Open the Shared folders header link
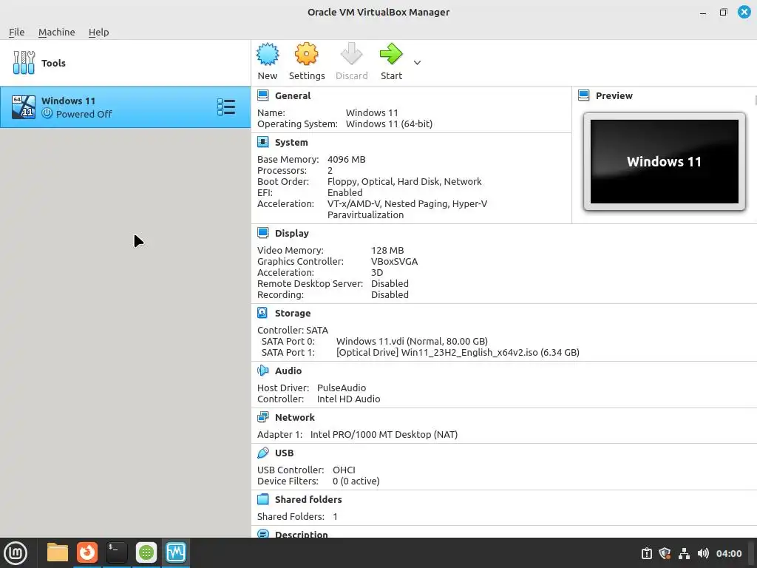The height and width of the screenshot is (568, 757). click(308, 499)
